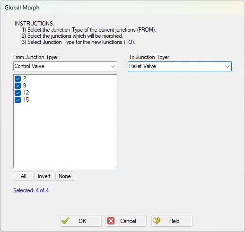Click the green checkmark icon on OK
The height and width of the screenshot is (232, 245).
pyautogui.click(x=65, y=221)
